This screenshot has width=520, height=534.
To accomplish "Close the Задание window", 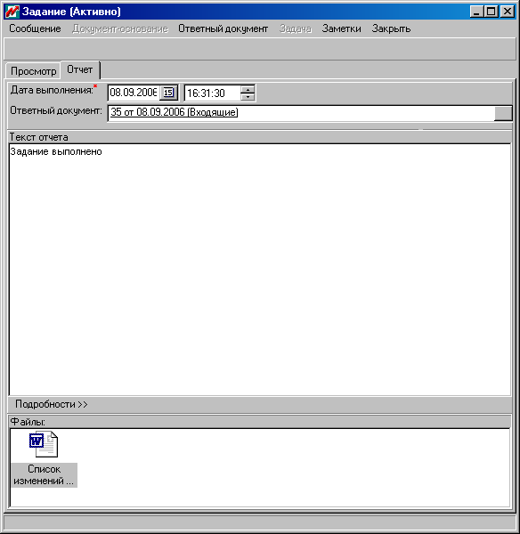I will click(x=508, y=12).
